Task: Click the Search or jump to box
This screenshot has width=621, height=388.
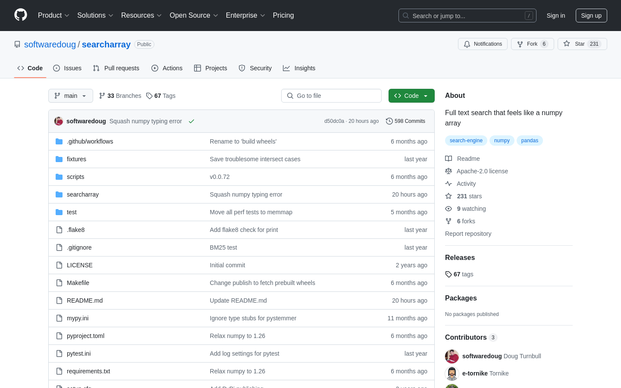Action: tap(467, 16)
